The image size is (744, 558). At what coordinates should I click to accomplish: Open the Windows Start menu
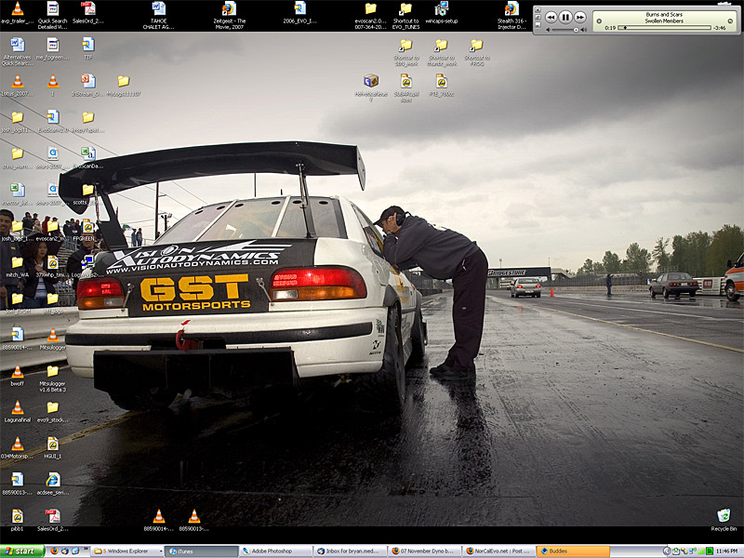[x=21, y=551]
